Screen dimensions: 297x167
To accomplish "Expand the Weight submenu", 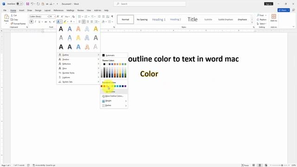I will pyautogui.click(x=114, y=101).
